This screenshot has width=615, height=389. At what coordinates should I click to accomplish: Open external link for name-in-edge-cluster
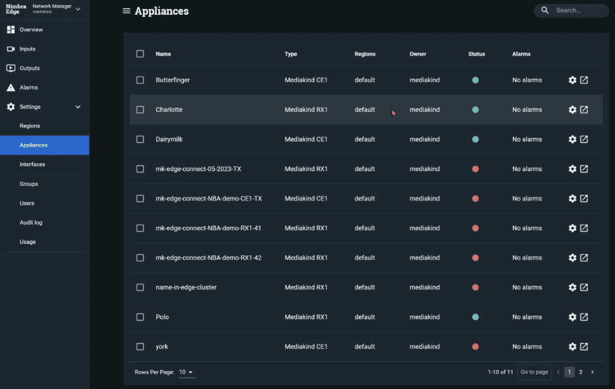point(584,287)
